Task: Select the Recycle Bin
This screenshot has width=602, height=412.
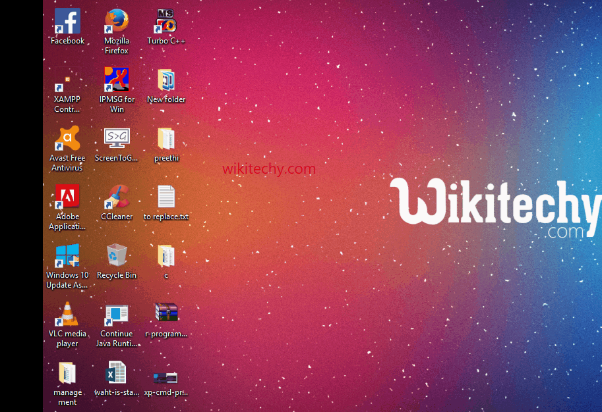Action: [x=117, y=256]
